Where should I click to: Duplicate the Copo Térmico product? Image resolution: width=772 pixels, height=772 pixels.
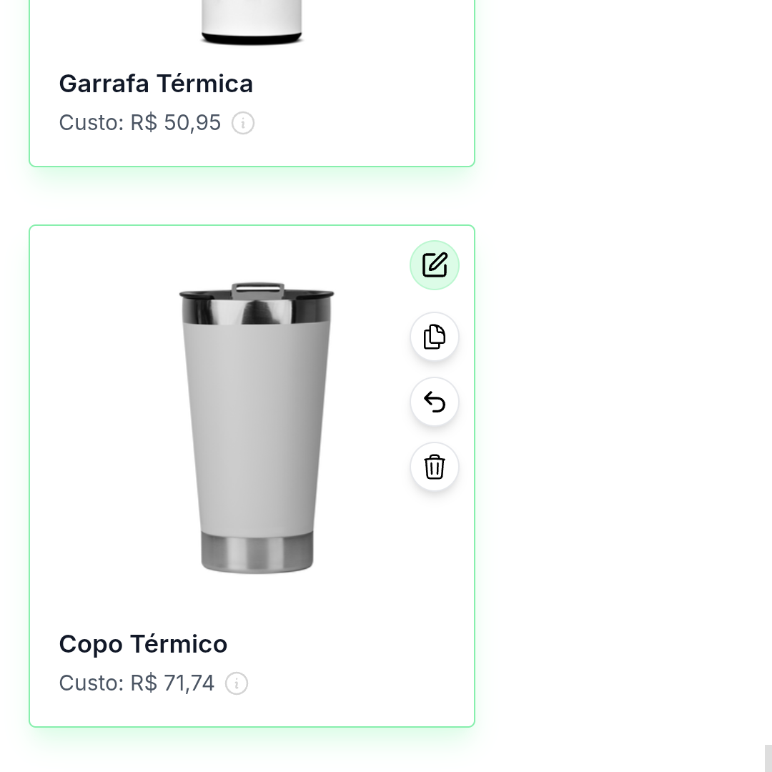[435, 337]
